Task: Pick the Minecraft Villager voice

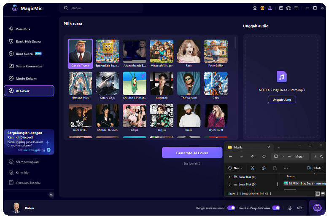Action: tap(162, 53)
